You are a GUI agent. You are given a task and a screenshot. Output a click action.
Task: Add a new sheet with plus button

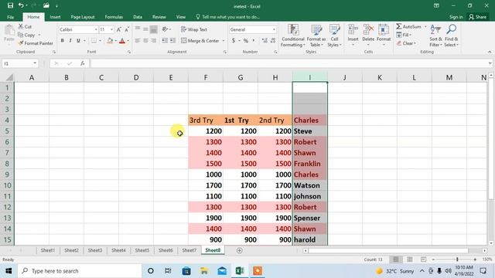[239, 250]
